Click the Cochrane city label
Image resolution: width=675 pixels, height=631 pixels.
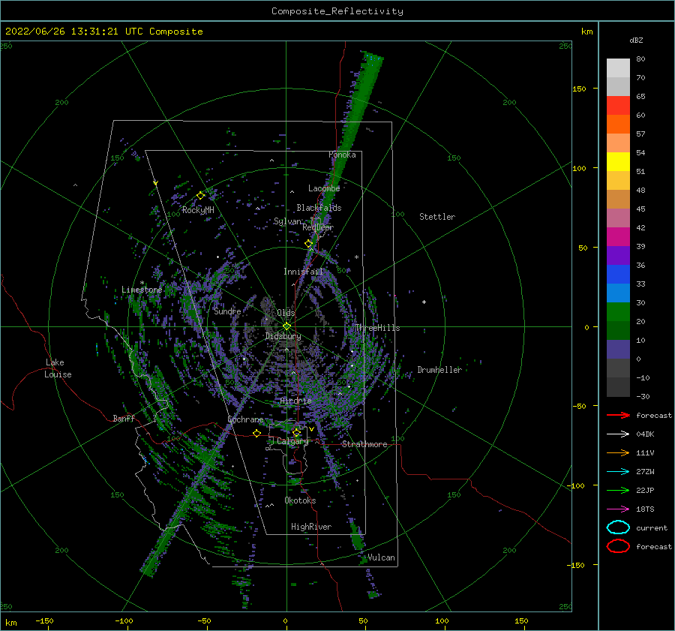click(245, 419)
